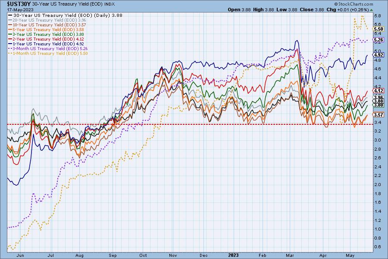Click the High 3.88 header value
388x259 pixels.
pos(263,9)
